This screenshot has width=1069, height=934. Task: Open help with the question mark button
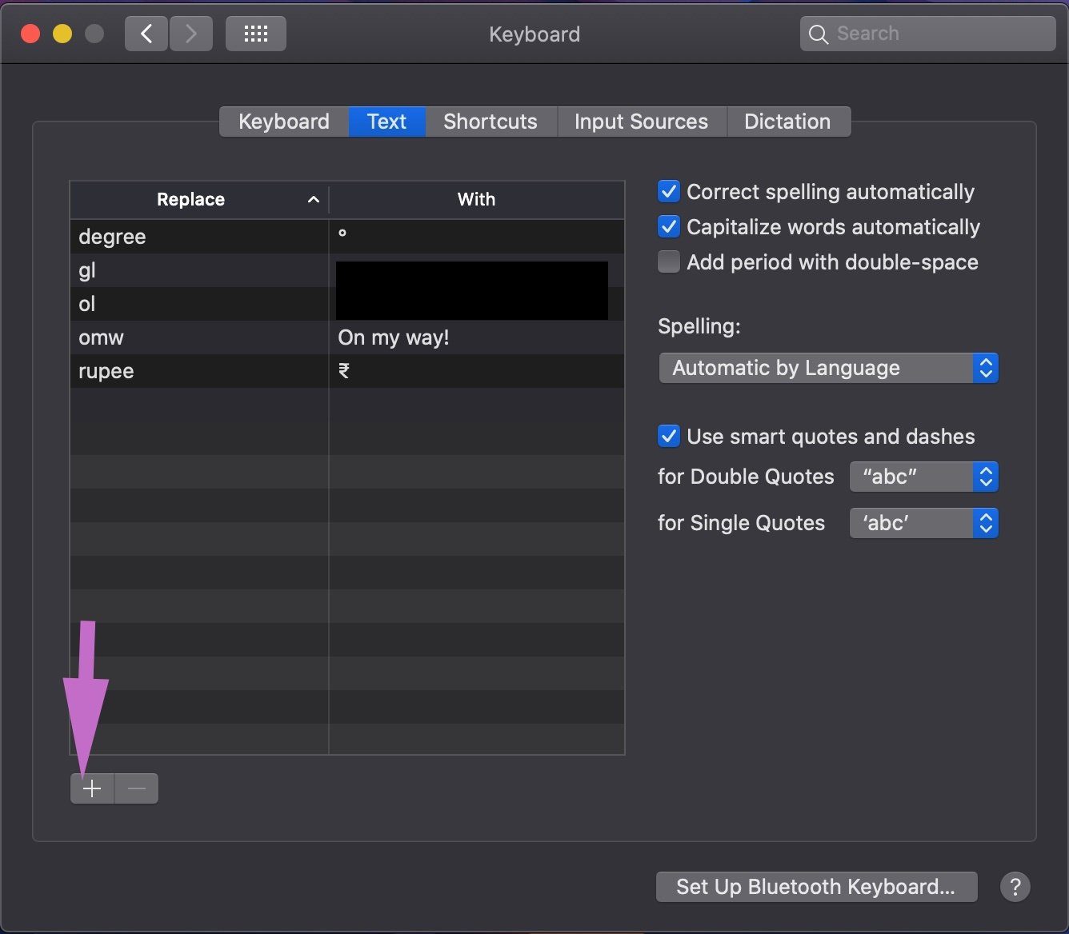point(1015,887)
